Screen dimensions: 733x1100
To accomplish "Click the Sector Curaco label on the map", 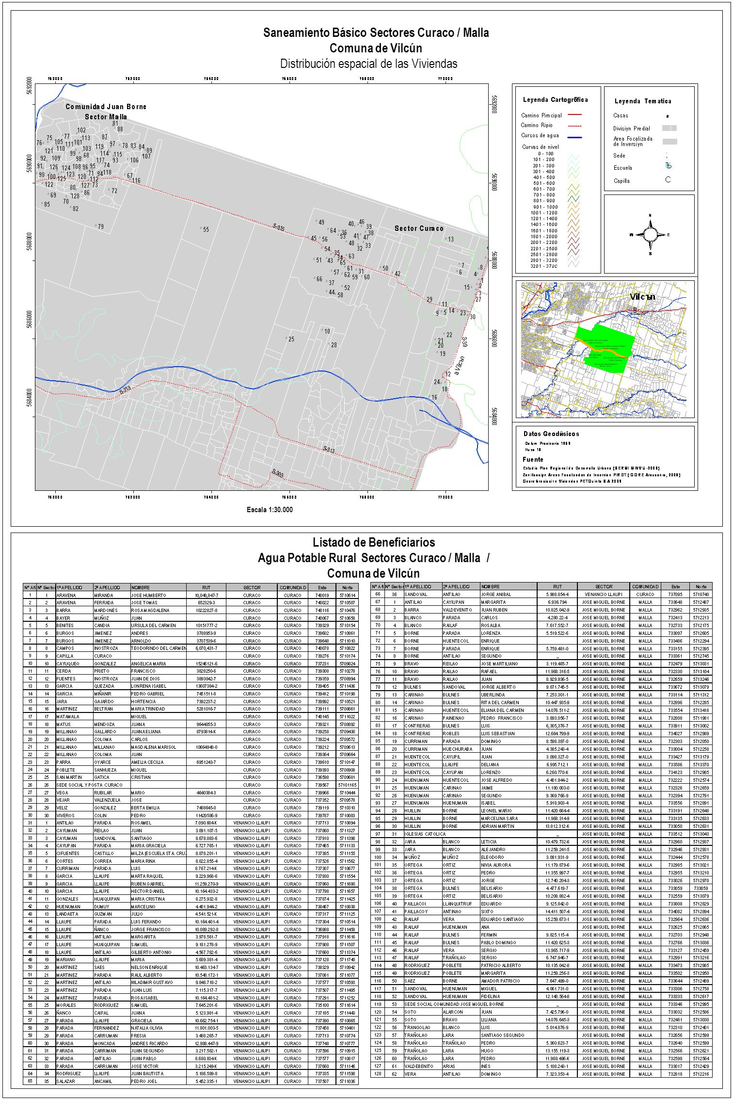I will click(419, 228).
